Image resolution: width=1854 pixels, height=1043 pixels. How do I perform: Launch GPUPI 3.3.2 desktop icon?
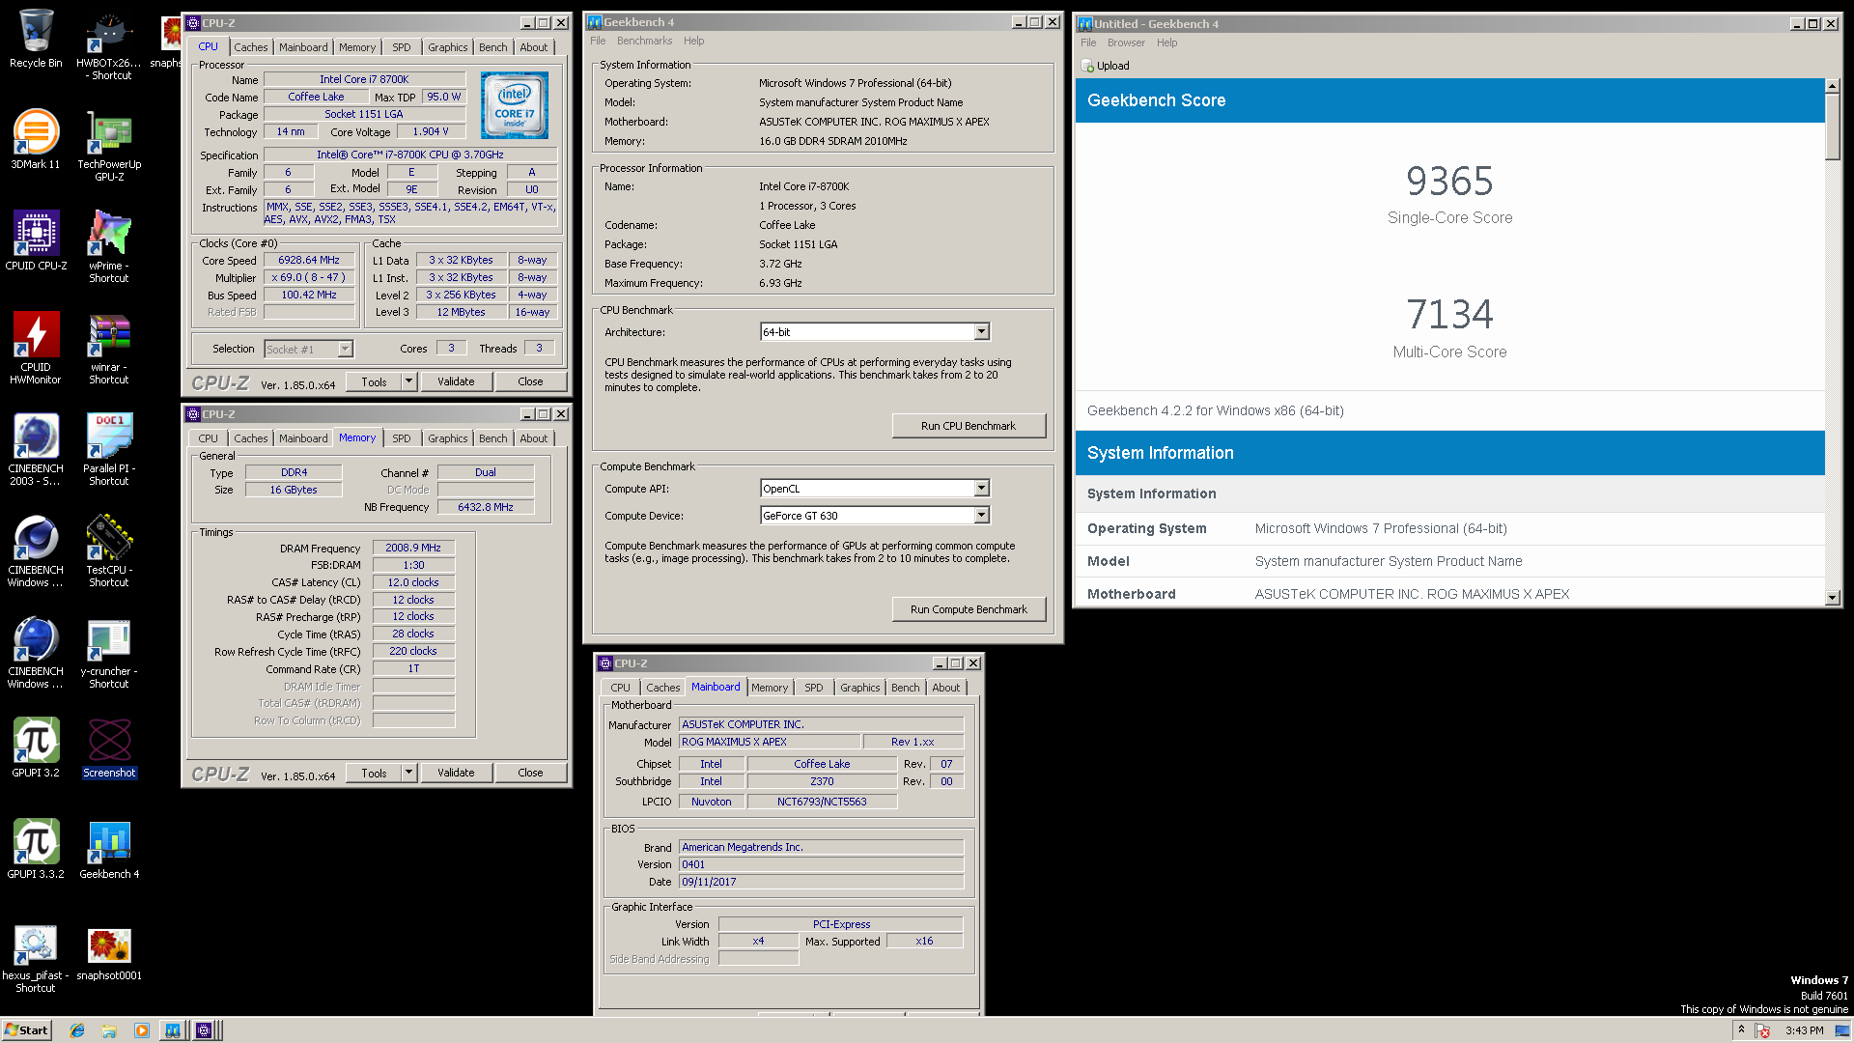click(36, 850)
